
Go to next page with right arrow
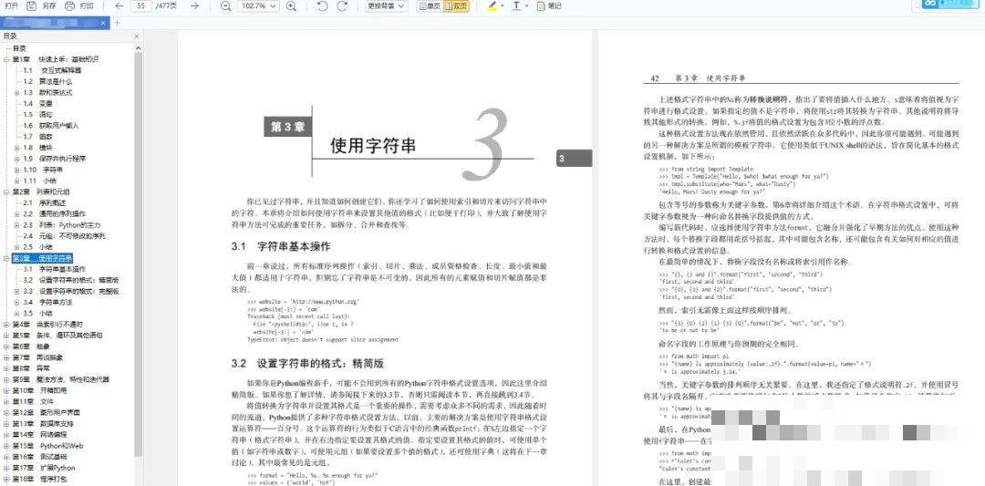pyautogui.click(x=195, y=5)
